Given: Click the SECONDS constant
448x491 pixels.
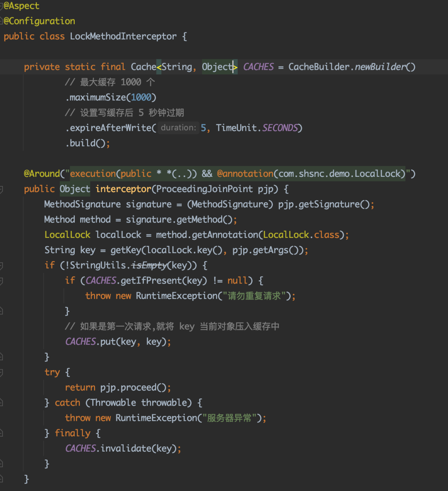Looking at the screenshot, I should 280,128.
